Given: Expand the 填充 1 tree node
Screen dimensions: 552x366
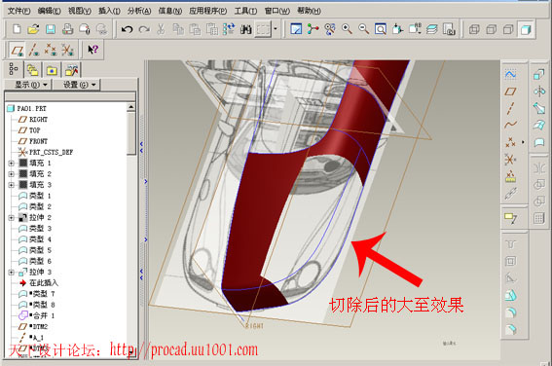Looking at the screenshot, I should click(x=12, y=163).
